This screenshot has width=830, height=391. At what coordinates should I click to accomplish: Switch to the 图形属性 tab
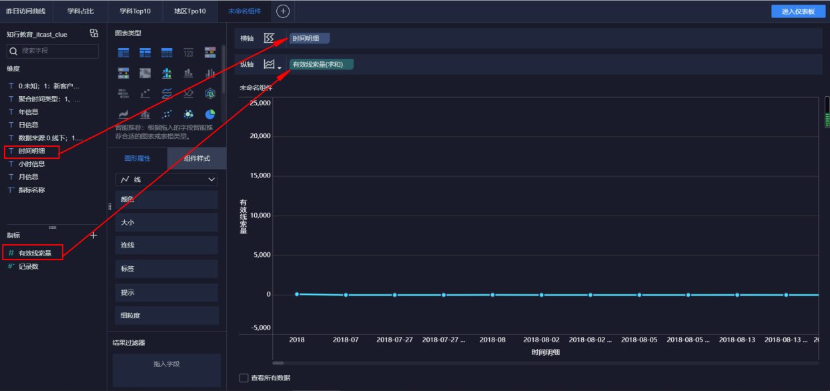coord(137,159)
